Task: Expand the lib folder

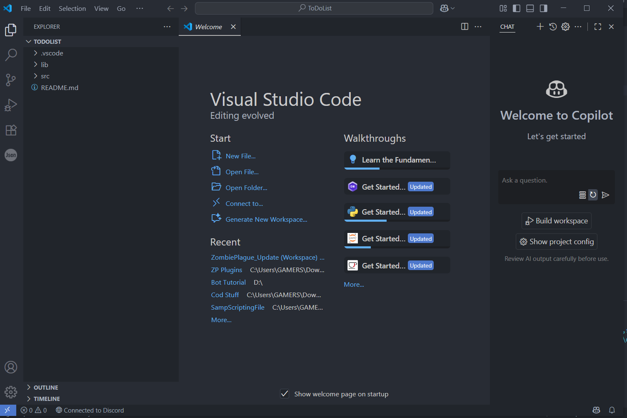Action: point(101,65)
